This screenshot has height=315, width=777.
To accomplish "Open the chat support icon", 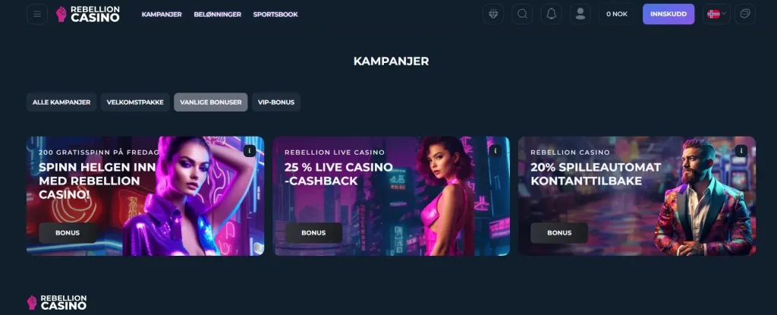I will point(745,14).
